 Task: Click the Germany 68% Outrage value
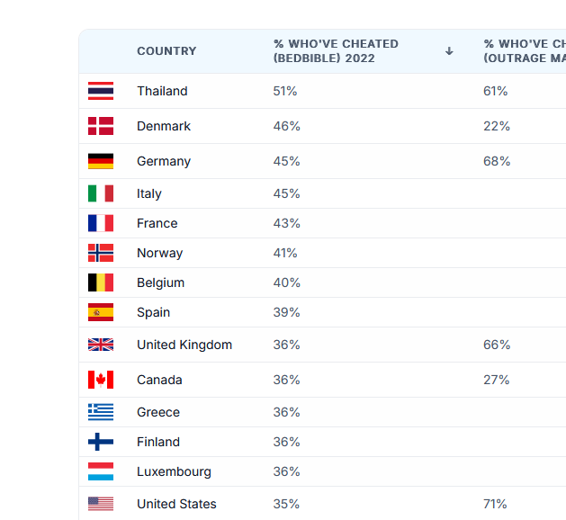pos(497,161)
